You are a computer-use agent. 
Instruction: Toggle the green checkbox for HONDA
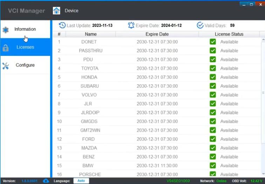pyautogui.click(x=213, y=77)
